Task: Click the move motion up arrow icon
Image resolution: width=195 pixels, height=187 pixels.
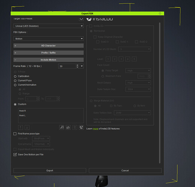Action: [21, 128]
